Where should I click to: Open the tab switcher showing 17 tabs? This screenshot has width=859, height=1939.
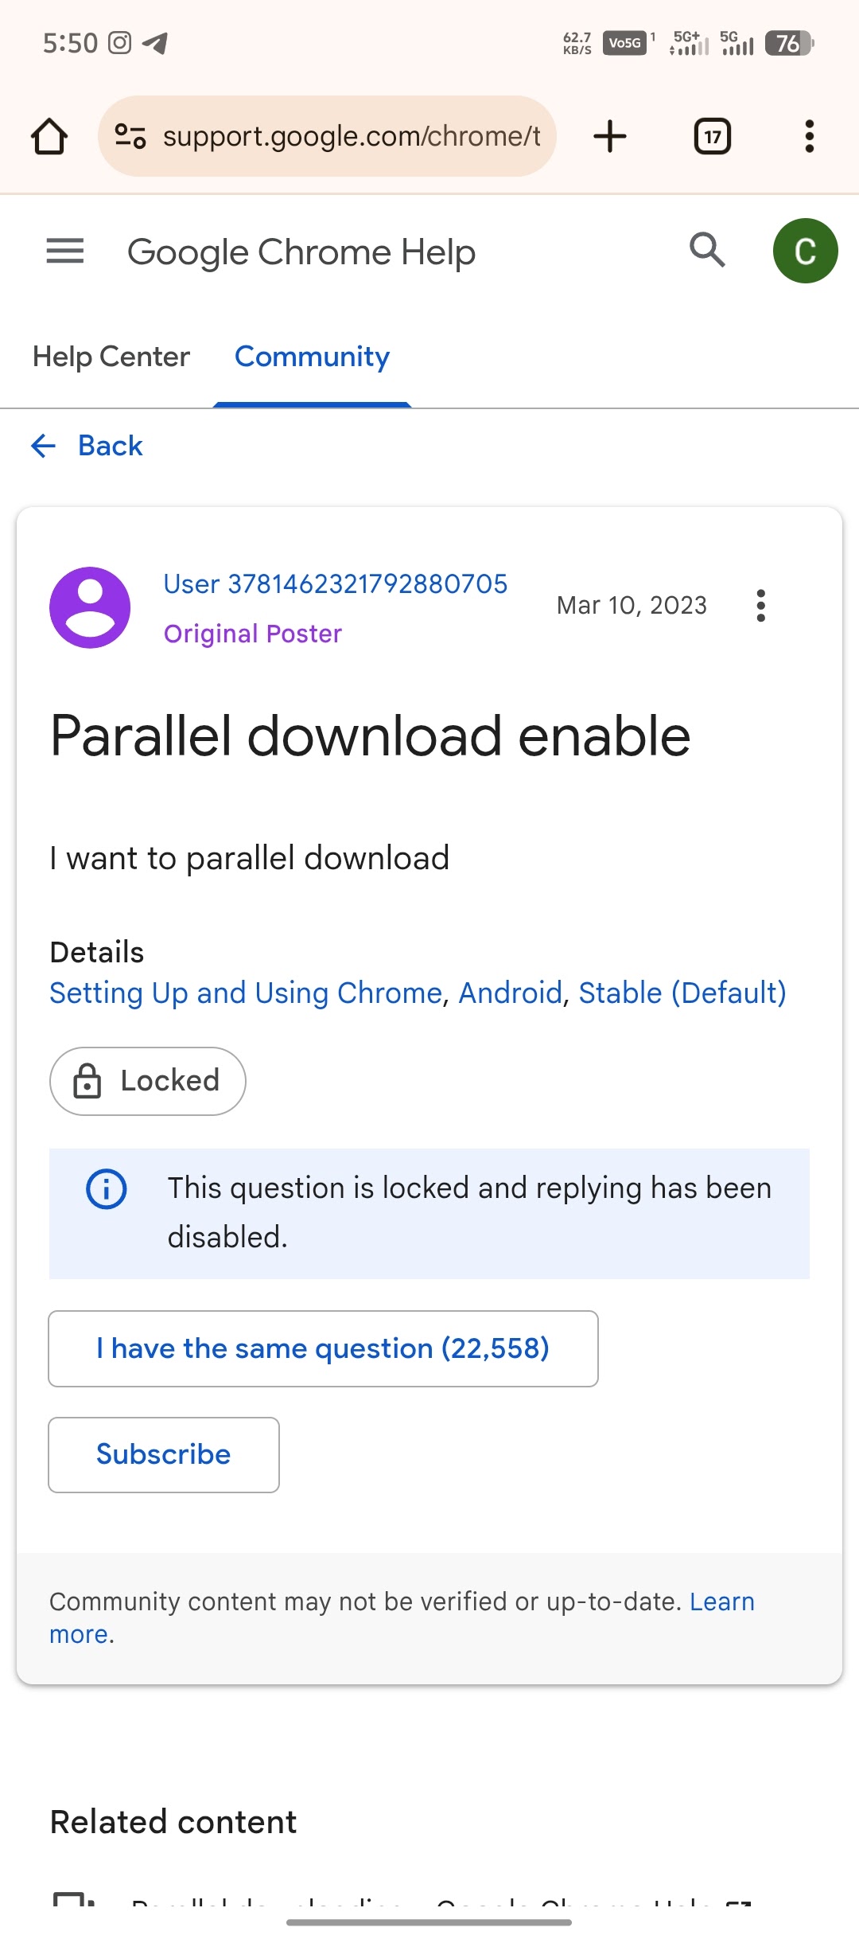click(x=713, y=136)
